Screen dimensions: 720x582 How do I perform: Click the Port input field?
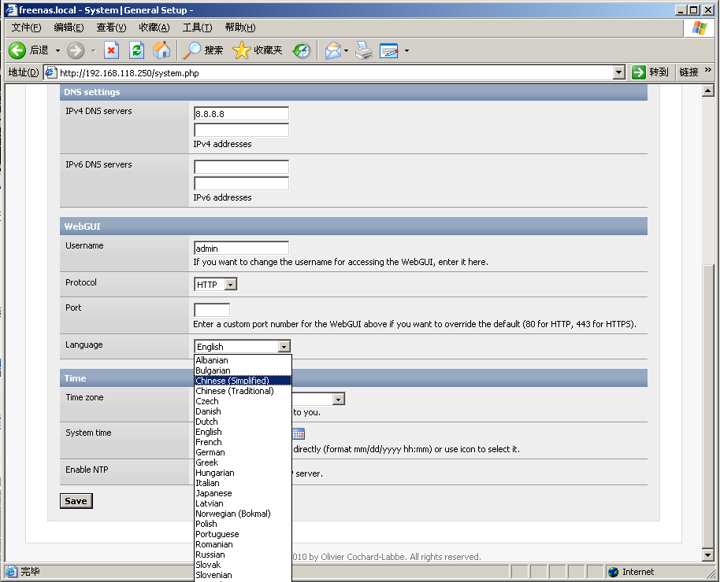212,310
